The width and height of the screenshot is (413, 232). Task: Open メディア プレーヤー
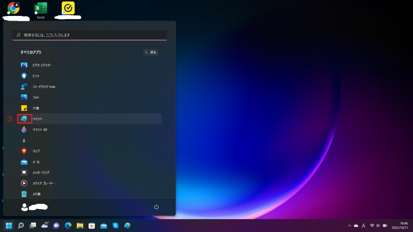coord(89,183)
